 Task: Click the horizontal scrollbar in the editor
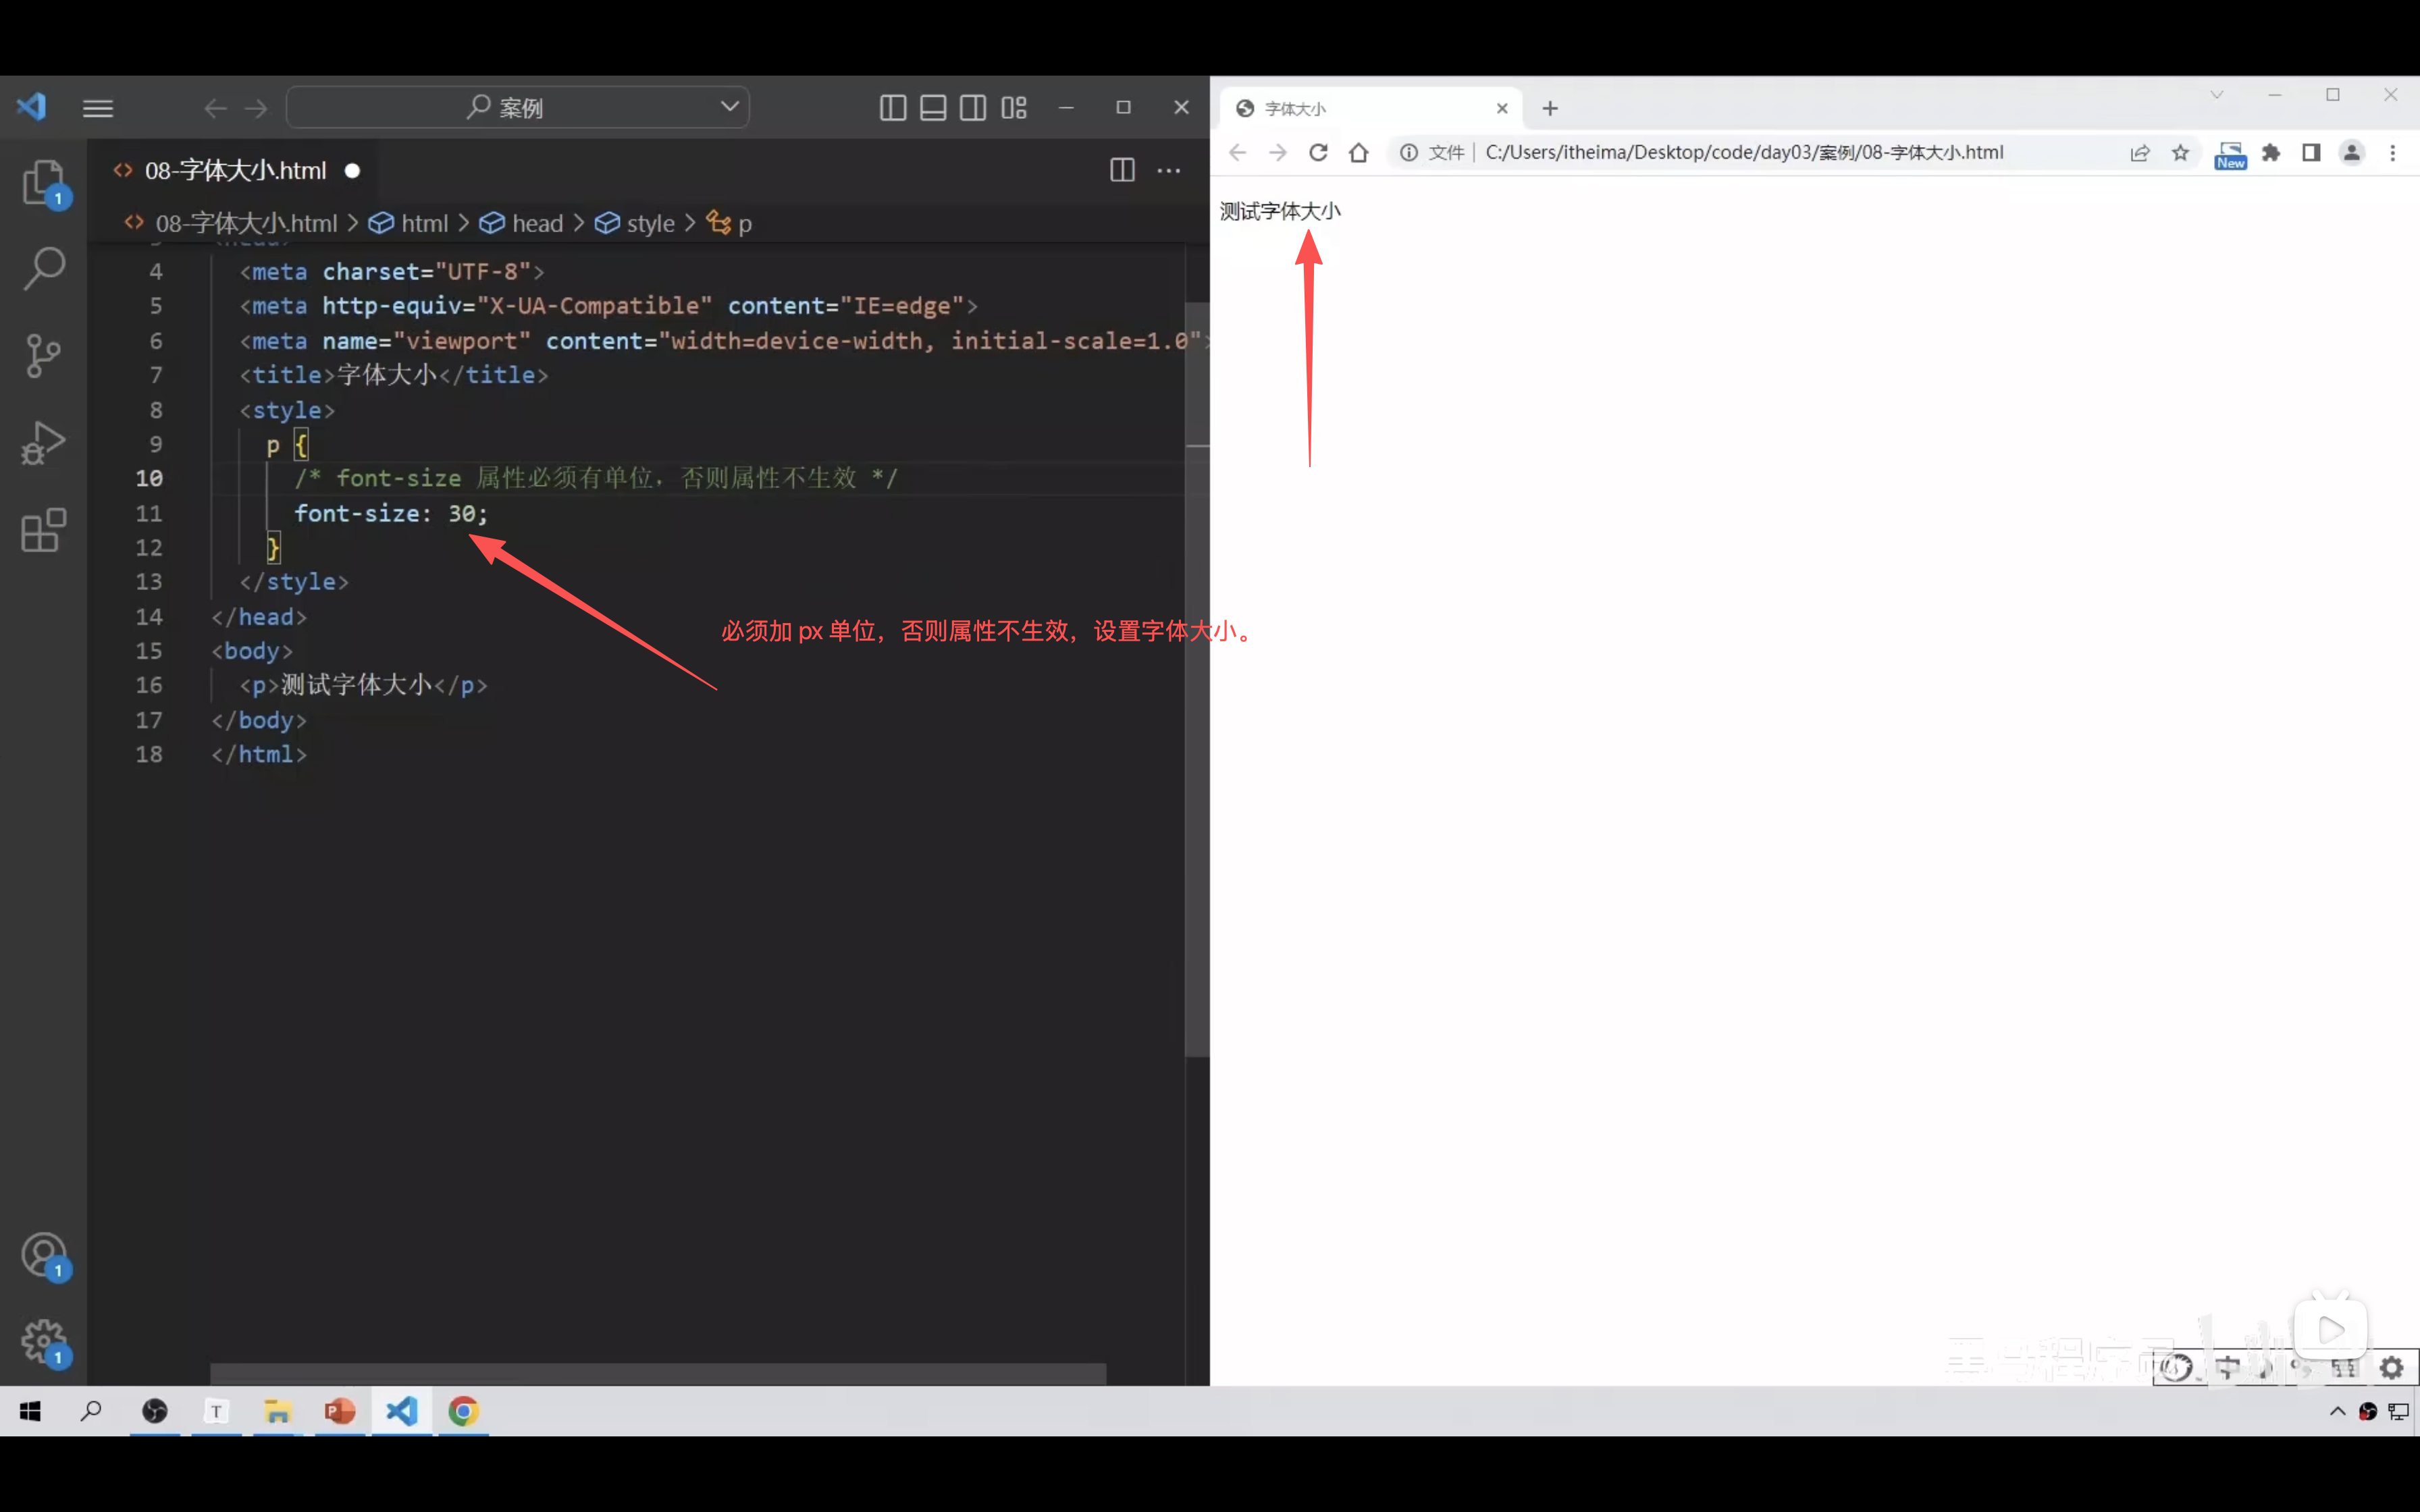[x=658, y=1373]
